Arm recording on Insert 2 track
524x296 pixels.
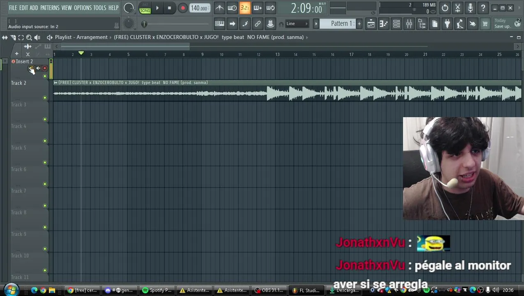tap(45, 68)
